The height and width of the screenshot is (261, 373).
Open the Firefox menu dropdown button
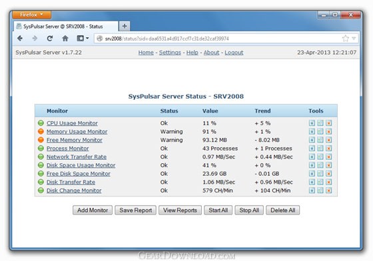click(32, 15)
